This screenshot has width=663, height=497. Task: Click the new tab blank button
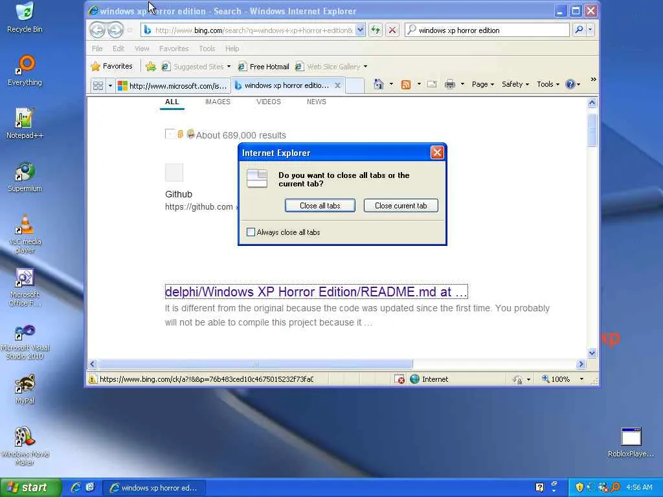coord(355,86)
